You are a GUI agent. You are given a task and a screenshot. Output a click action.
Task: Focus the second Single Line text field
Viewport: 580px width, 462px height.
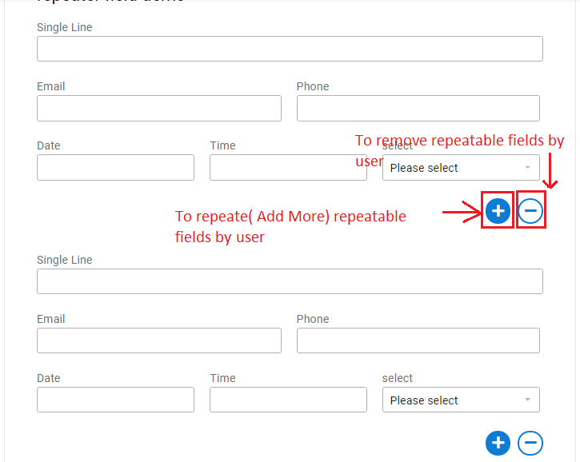[x=290, y=281]
